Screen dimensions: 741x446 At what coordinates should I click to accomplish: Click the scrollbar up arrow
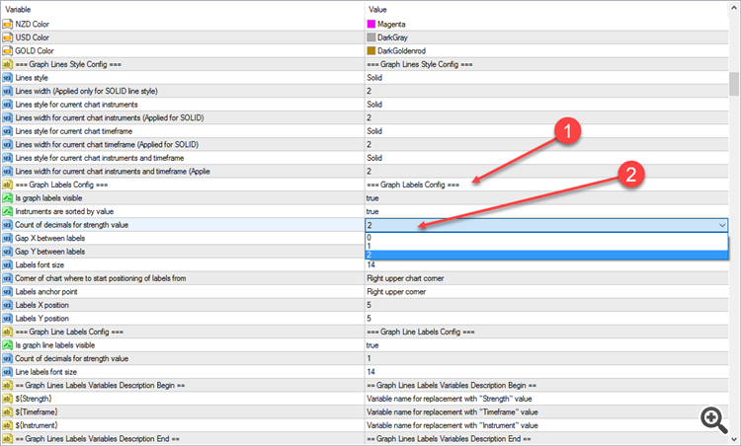tap(734, 8)
